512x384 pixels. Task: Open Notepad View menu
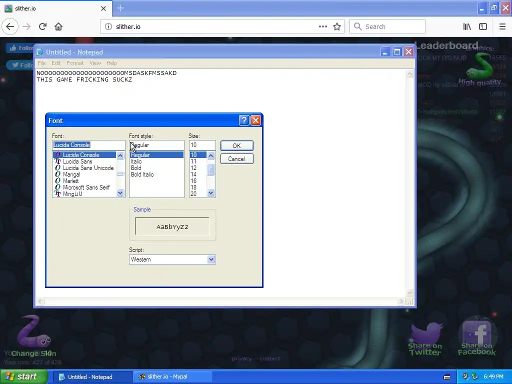pos(95,63)
